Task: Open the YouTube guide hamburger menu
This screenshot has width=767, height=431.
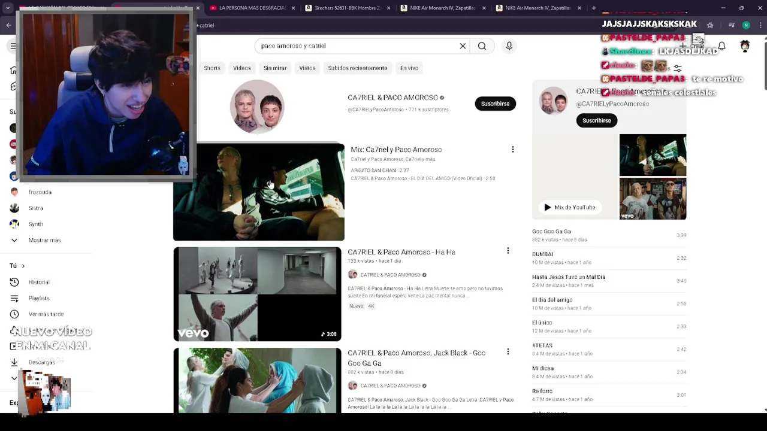Action: pos(13,46)
